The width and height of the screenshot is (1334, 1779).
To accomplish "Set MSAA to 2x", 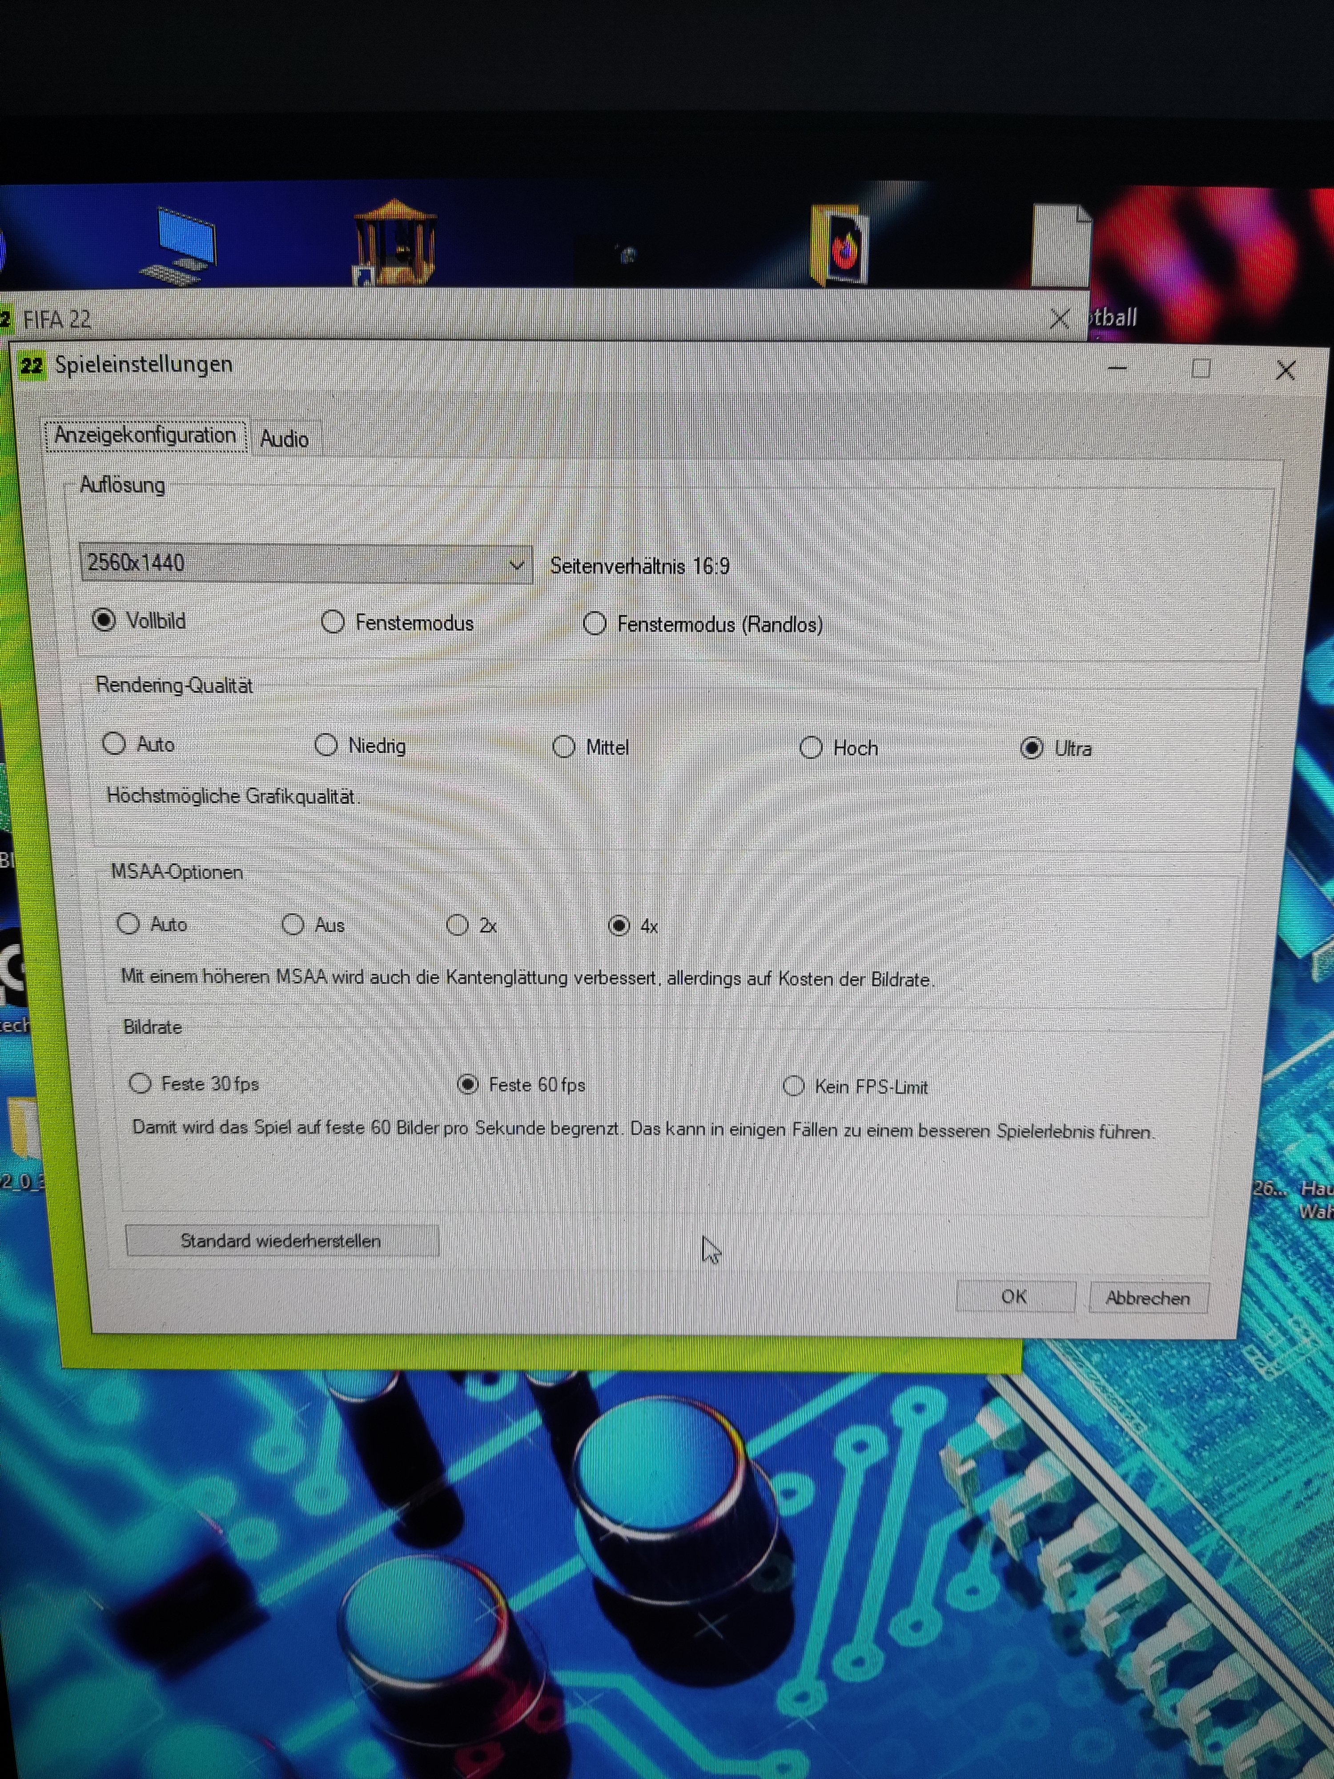I will (x=457, y=925).
